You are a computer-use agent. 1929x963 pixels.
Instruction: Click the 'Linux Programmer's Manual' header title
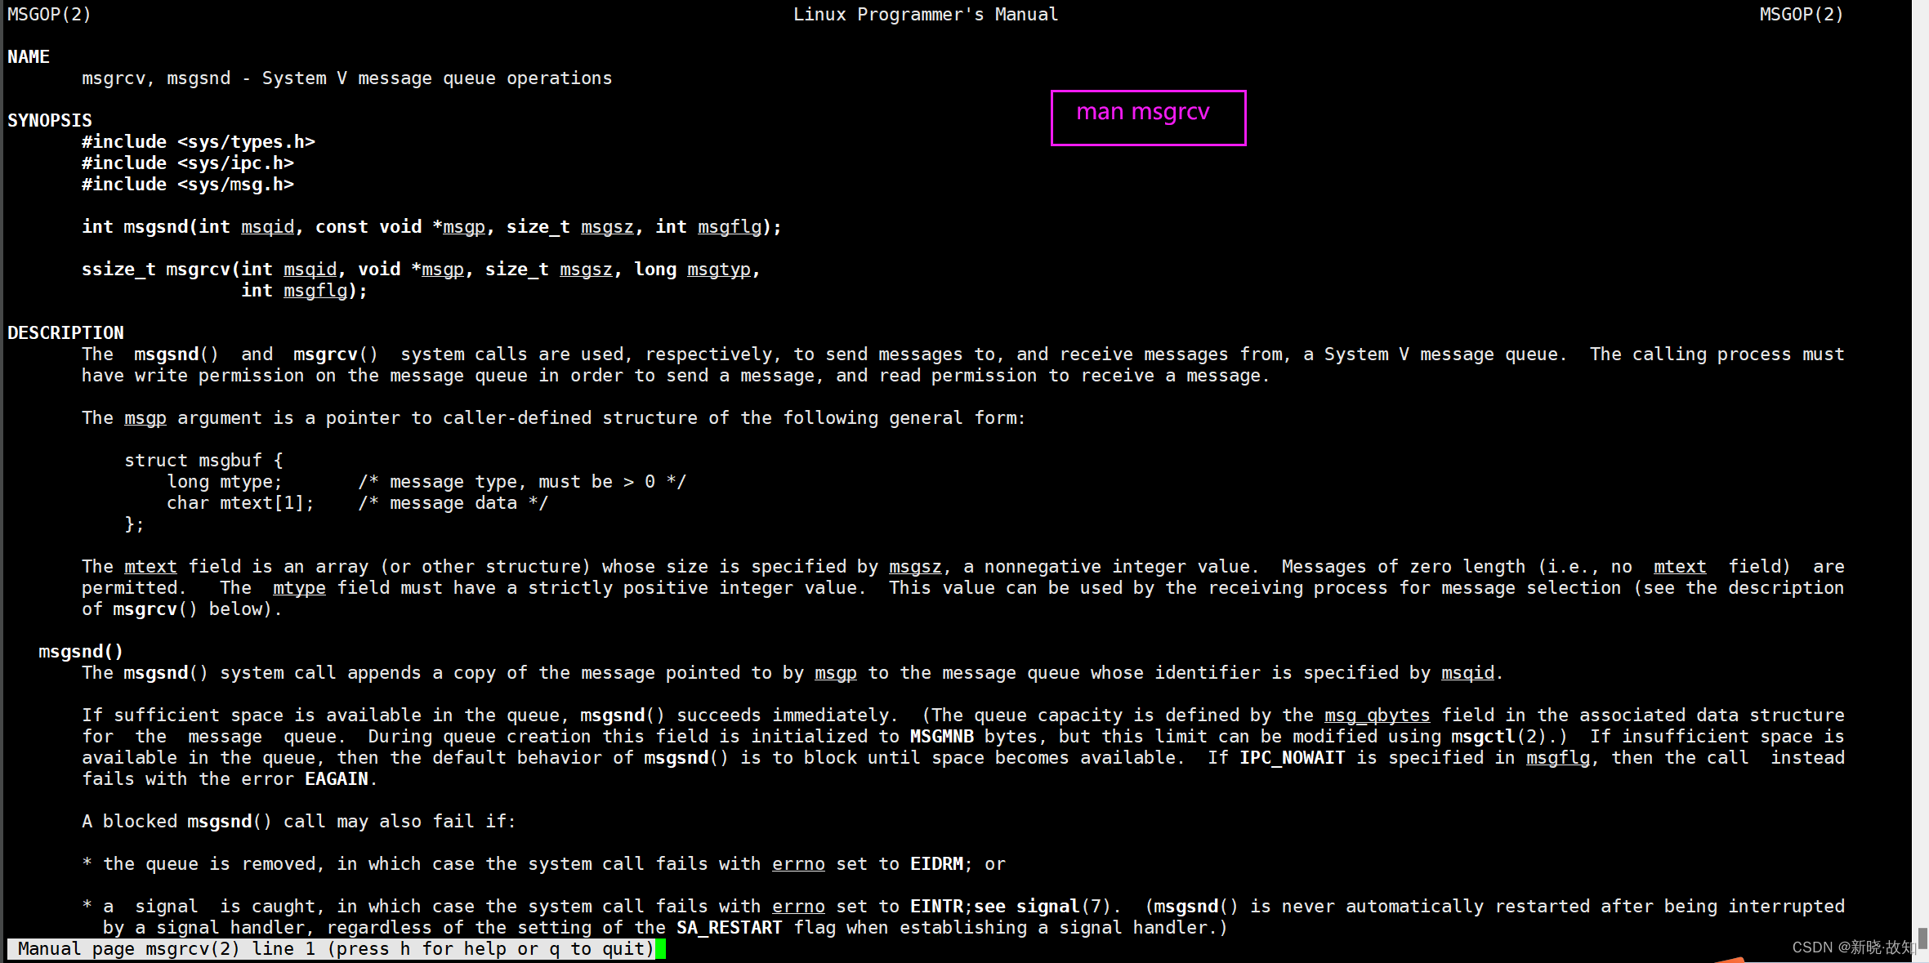pyautogui.click(x=925, y=14)
